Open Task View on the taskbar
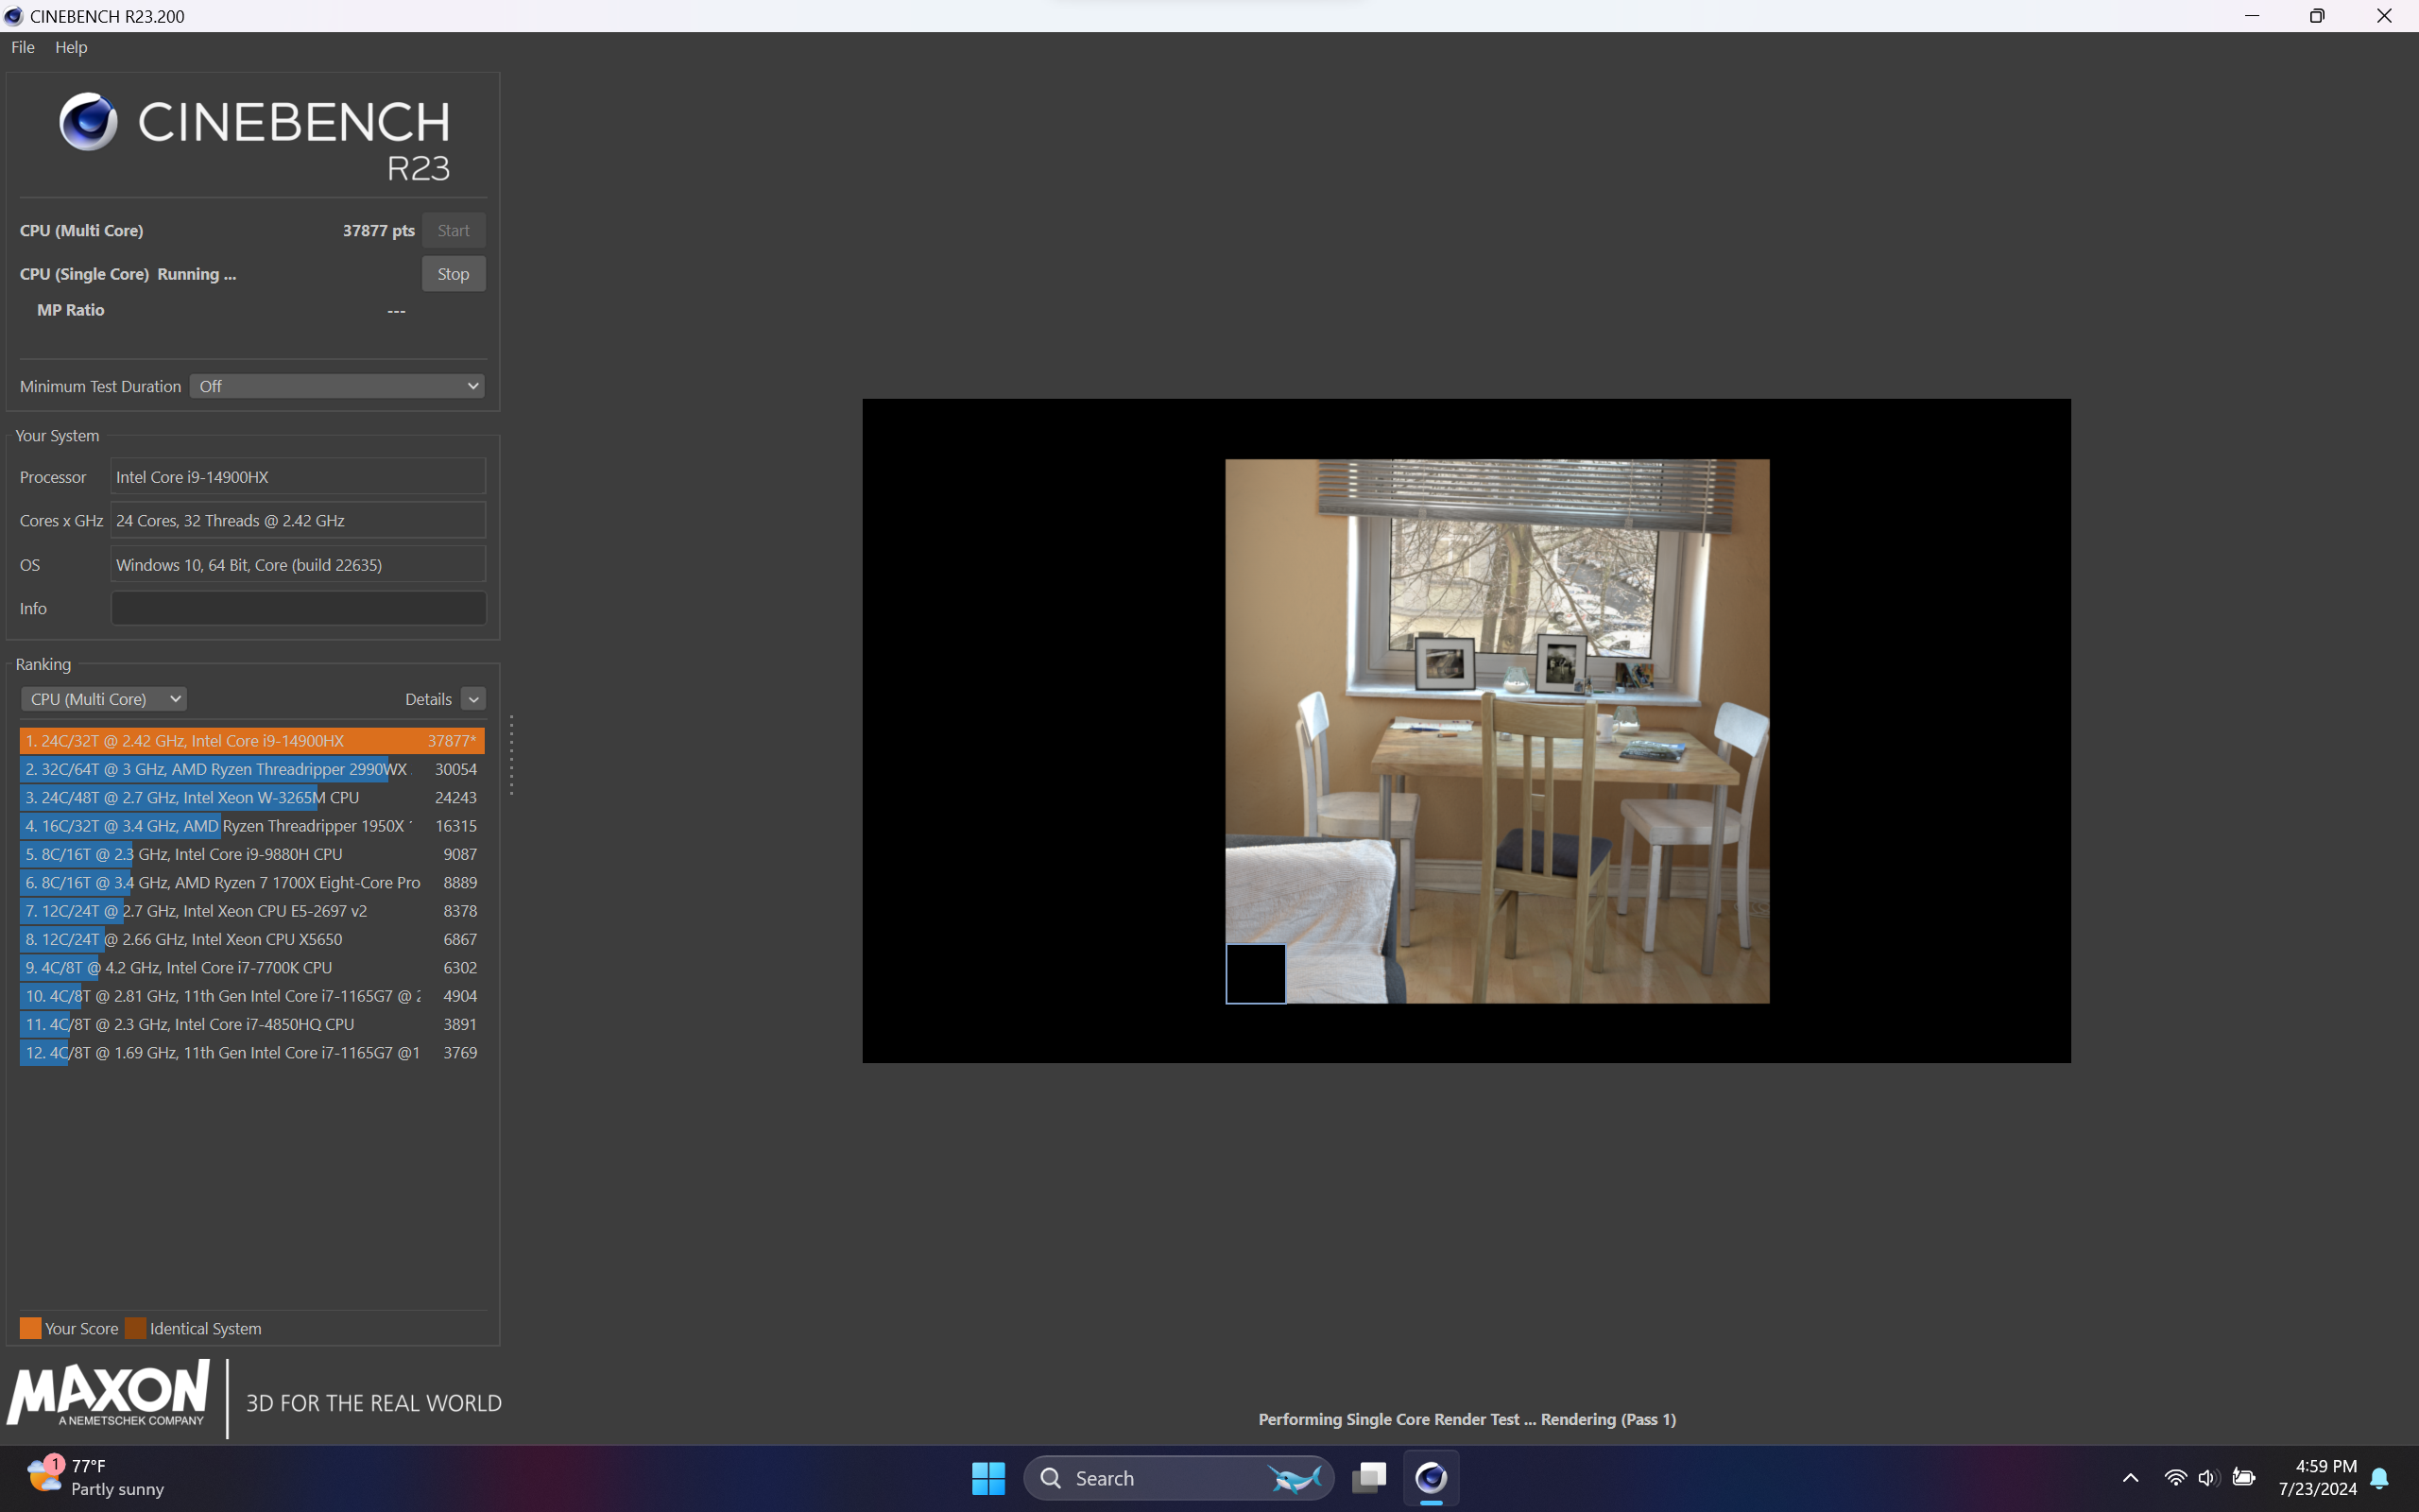2419x1512 pixels. pyautogui.click(x=1369, y=1478)
